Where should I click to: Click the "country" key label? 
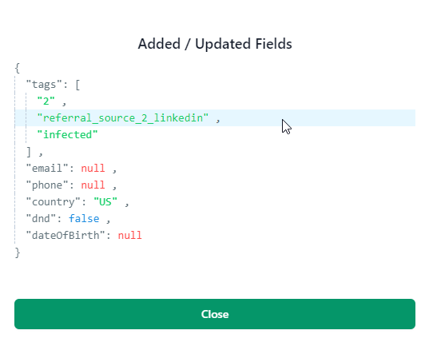coord(54,202)
